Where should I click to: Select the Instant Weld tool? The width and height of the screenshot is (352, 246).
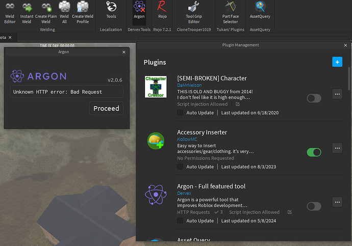click(27, 13)
